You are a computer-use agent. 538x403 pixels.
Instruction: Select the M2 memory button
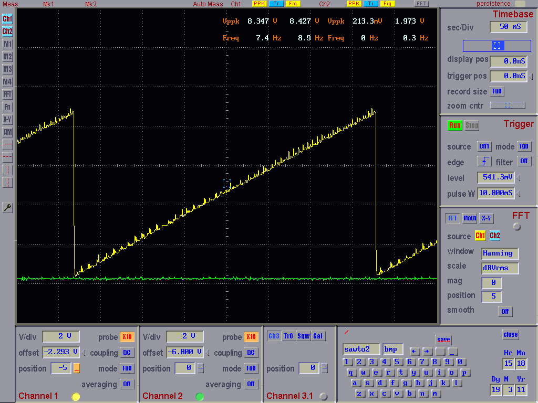tap(7, 57)
